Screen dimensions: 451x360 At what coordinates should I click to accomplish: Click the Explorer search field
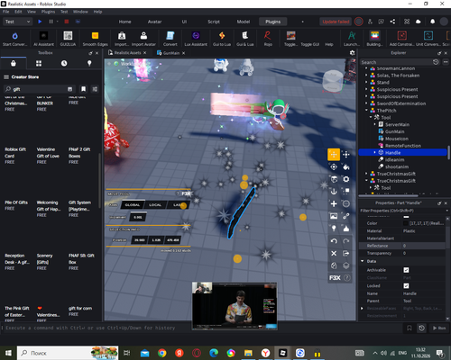pyautogui.click(x=395, y=62)
